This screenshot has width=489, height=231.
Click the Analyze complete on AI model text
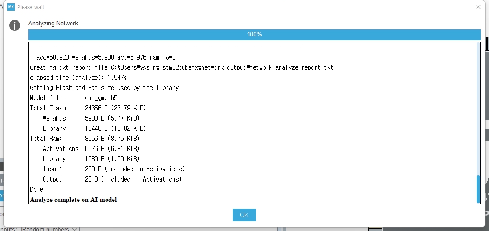73,200
